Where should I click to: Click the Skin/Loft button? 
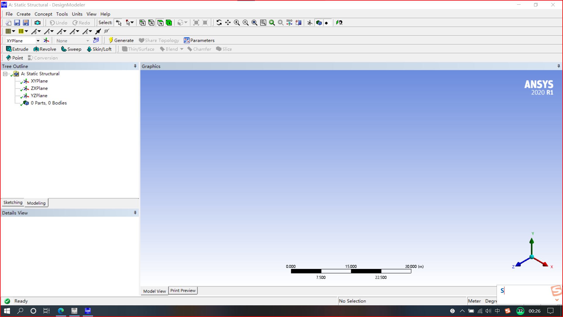[99, 49]
